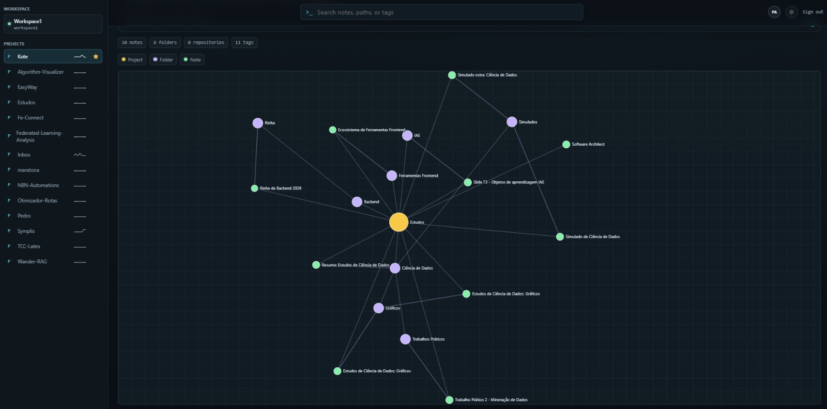Screen dimensions: 827x409
Task: Toggle the Project legend filter
Action: pyautogui.click(x=132, y=59)
